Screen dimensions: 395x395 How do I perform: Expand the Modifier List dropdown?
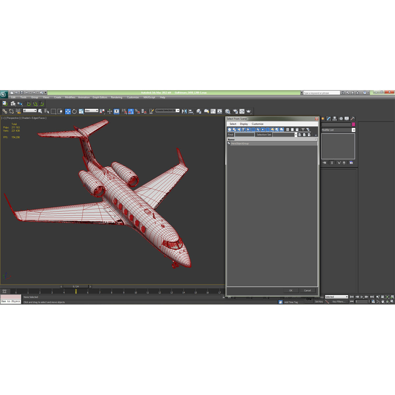pos(338,130)
